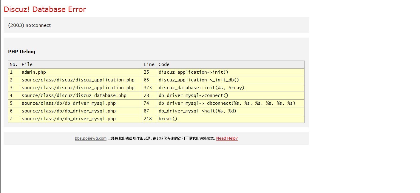Click the Line column header
This screenshot has height=193, width=420.
pos(149,64)
